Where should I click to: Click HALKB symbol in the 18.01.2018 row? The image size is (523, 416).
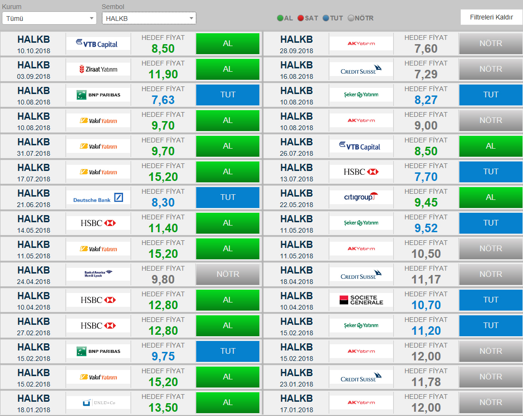[x=34, y=398]
